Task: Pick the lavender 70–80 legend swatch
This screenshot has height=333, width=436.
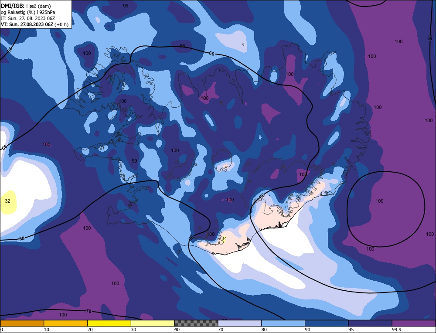Action: 240,323
